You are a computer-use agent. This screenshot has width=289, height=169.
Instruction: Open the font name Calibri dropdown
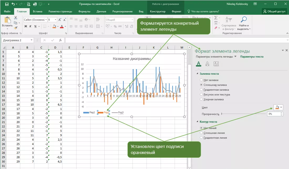(46, 20)
